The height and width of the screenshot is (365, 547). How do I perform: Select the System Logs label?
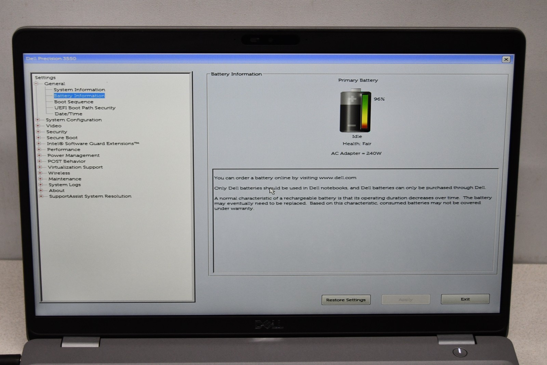pyautogui.click(x=65, y=185)
